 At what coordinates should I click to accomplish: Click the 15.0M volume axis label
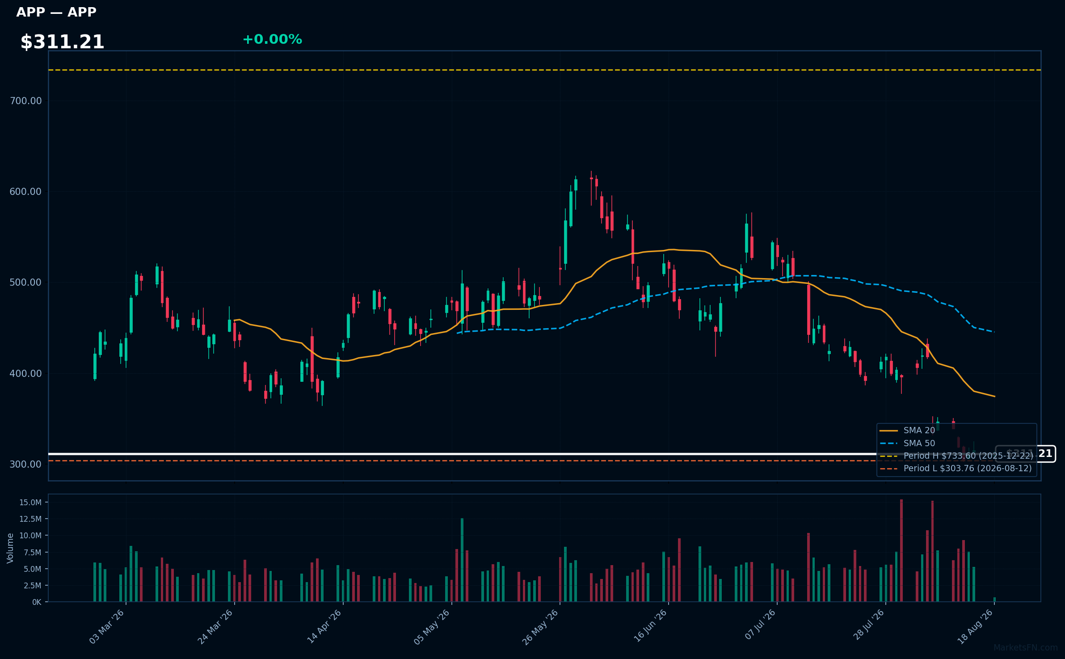point(30,503)
